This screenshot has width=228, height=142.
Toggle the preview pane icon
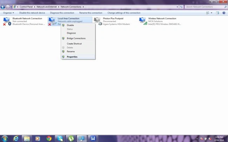[217, 13]
